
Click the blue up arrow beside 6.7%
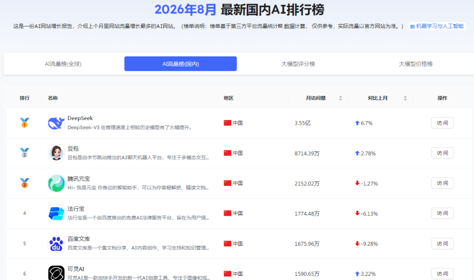(x=357, y=123)
